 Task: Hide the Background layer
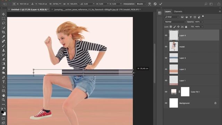click(166, 103)
